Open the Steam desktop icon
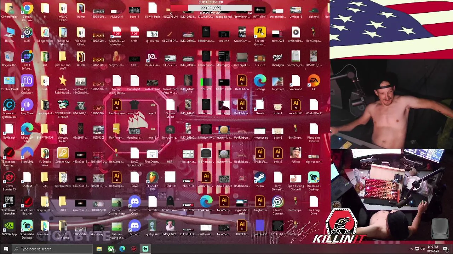 point(260,177)
